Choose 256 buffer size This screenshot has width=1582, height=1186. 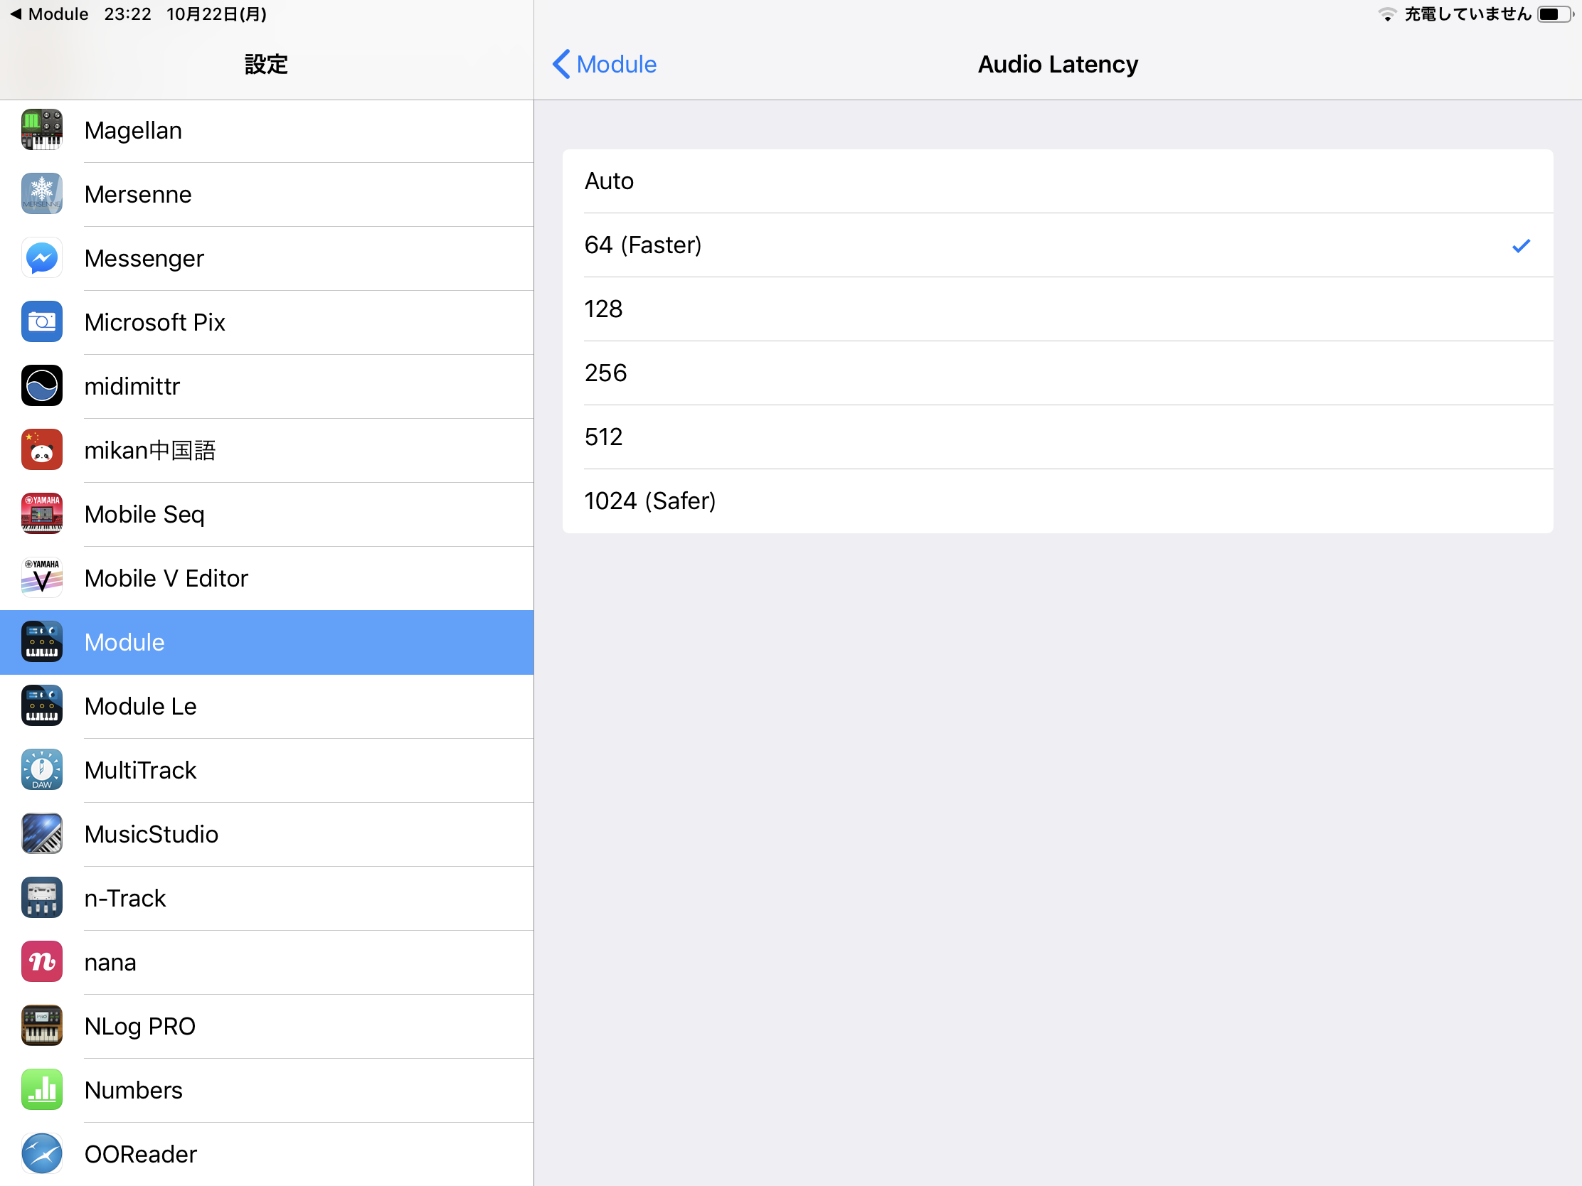coord(1058,373)
